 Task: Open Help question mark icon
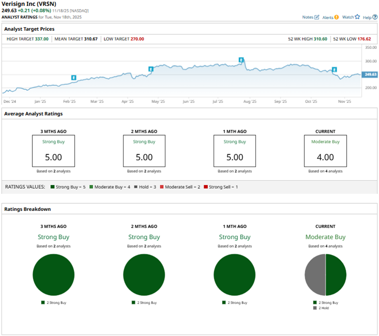375,17
